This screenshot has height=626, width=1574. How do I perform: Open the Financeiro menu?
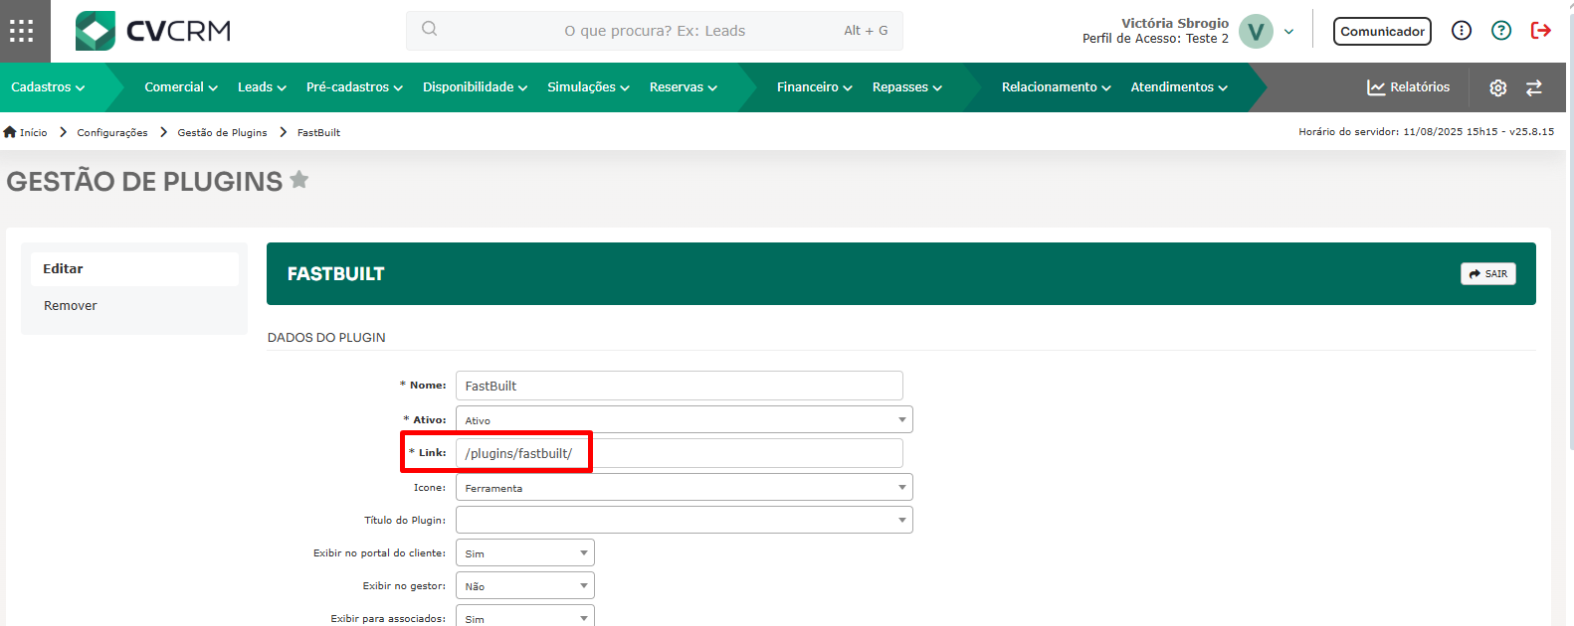(x=815, y=87)
